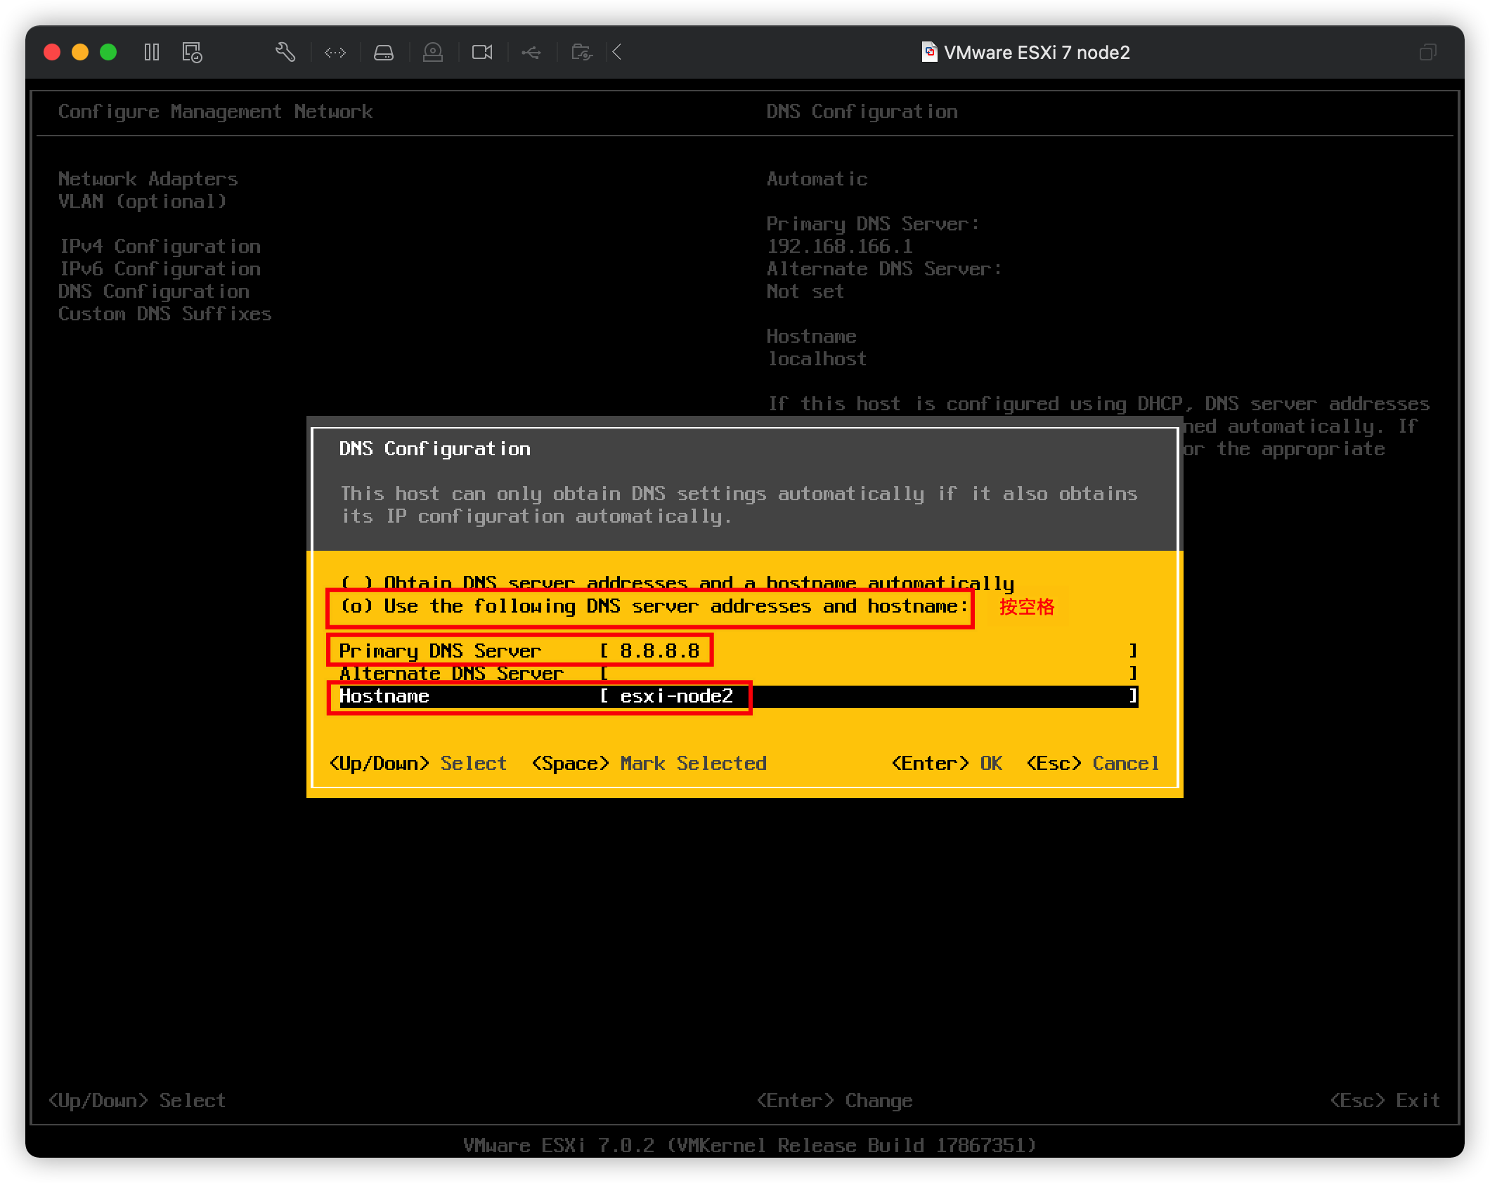Click the video camera icon
Image resolution: width=1490 pixels, height=1183 pixels.
point(481,52)
